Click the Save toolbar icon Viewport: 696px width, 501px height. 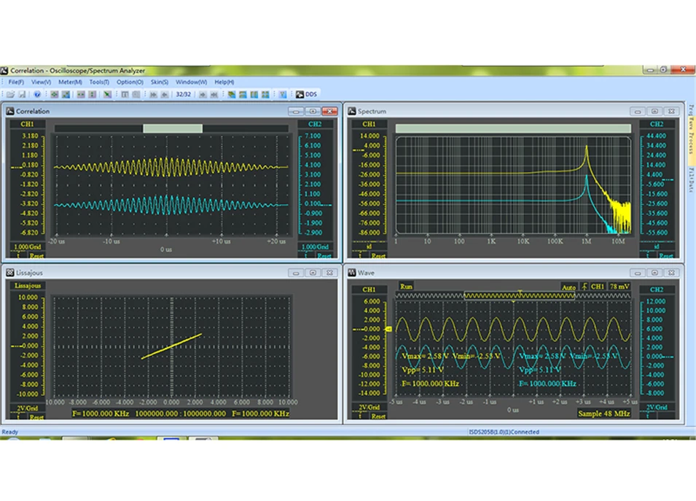[22, 95]
